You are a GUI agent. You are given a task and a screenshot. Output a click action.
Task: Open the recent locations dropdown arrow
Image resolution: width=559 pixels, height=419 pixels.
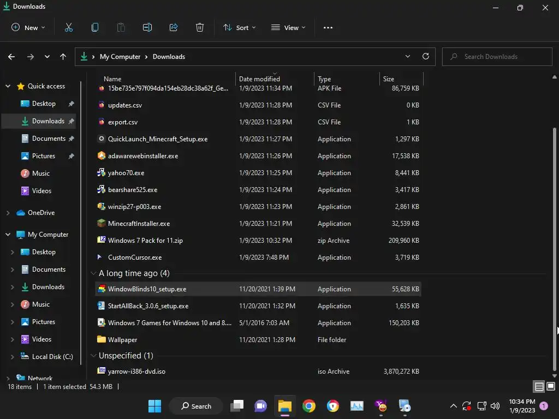47,57
